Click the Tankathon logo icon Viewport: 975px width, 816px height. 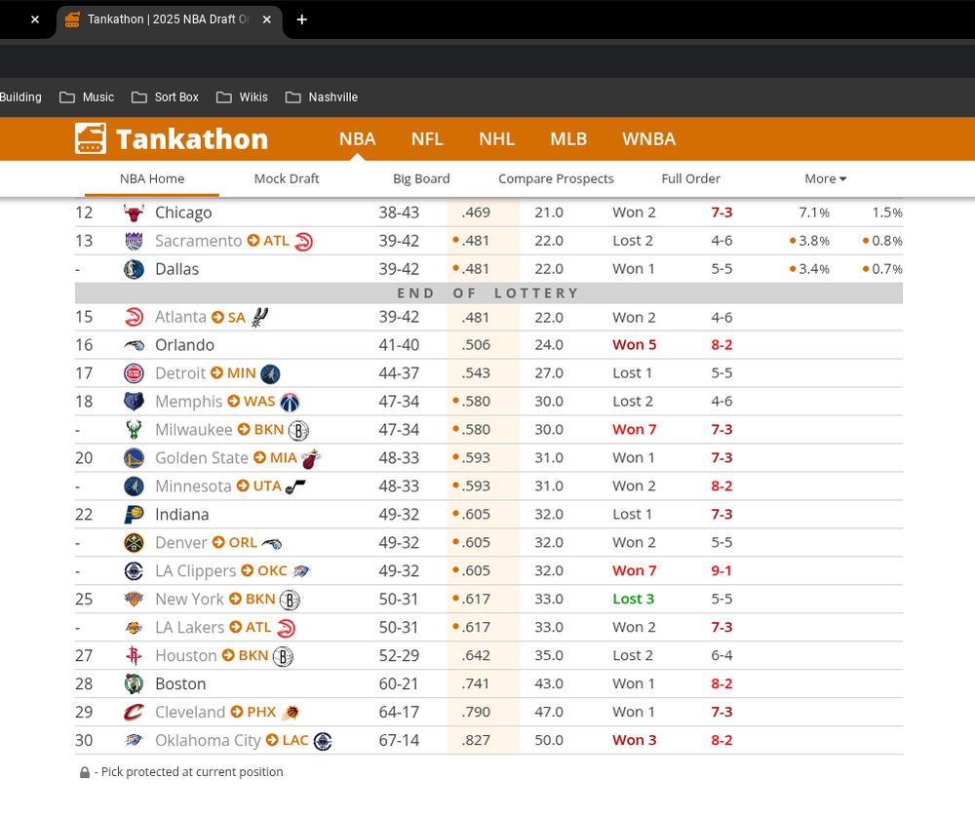pos(91,138)
